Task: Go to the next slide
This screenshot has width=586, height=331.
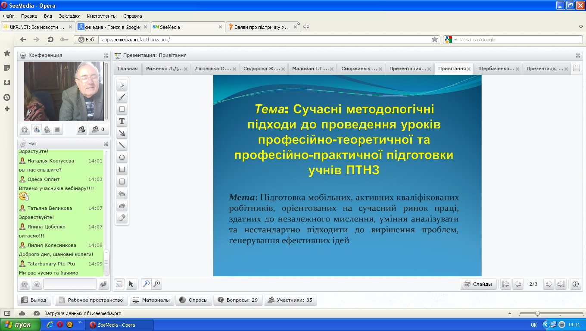Action: click(x=549, y=284)
